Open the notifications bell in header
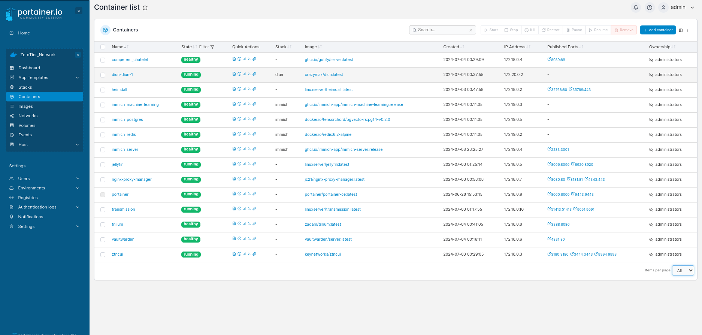The height and width of the screenshot is (335, 702). click(x=636, y=7)
